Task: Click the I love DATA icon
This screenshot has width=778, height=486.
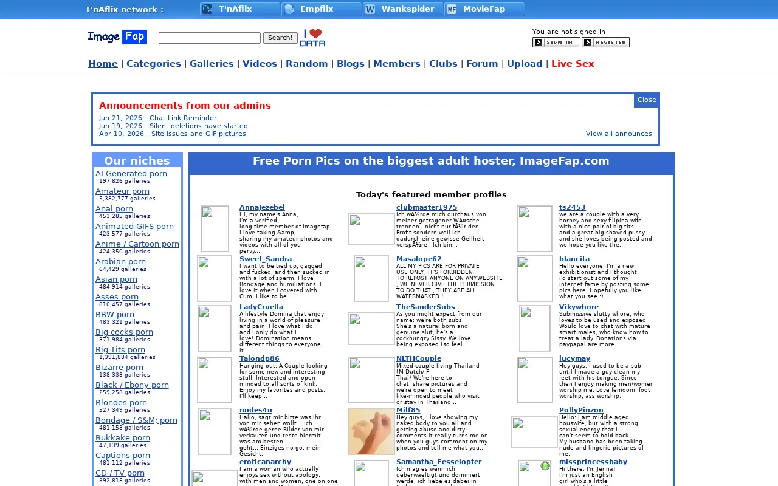Action: pyautogui.click(x=312, y=38)
